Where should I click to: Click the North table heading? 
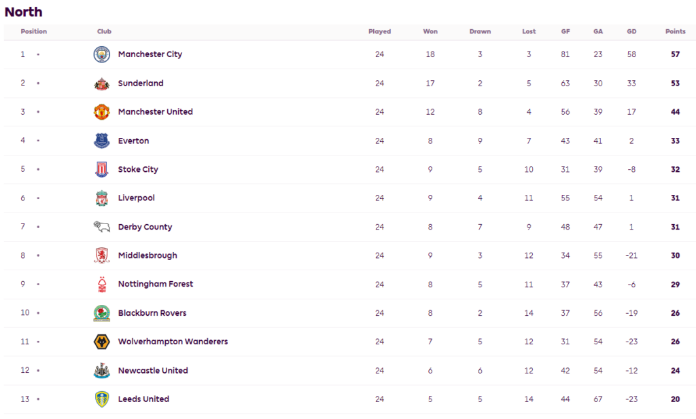click(x=23, y=12)
